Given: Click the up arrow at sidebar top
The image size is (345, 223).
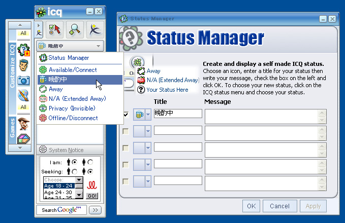Looking at the screenshot, I should pos(20,25).
